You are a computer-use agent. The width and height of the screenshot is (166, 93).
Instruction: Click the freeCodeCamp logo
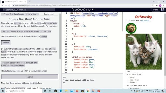click(x=83, y=10)
